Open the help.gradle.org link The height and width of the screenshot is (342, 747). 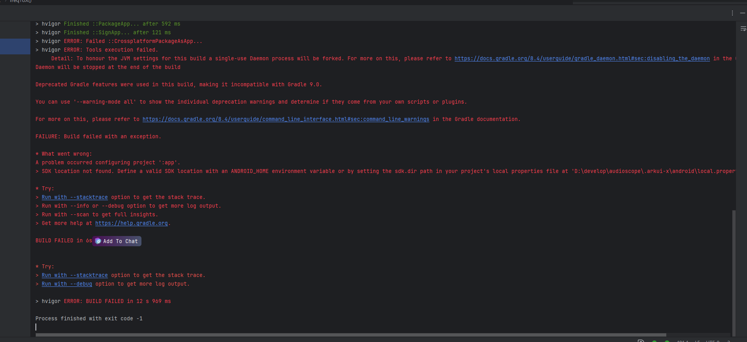click(131, 223)
